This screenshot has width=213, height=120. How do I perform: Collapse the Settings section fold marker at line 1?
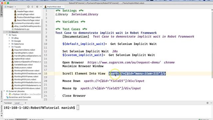pyautogui.click(x=54, y=11)
